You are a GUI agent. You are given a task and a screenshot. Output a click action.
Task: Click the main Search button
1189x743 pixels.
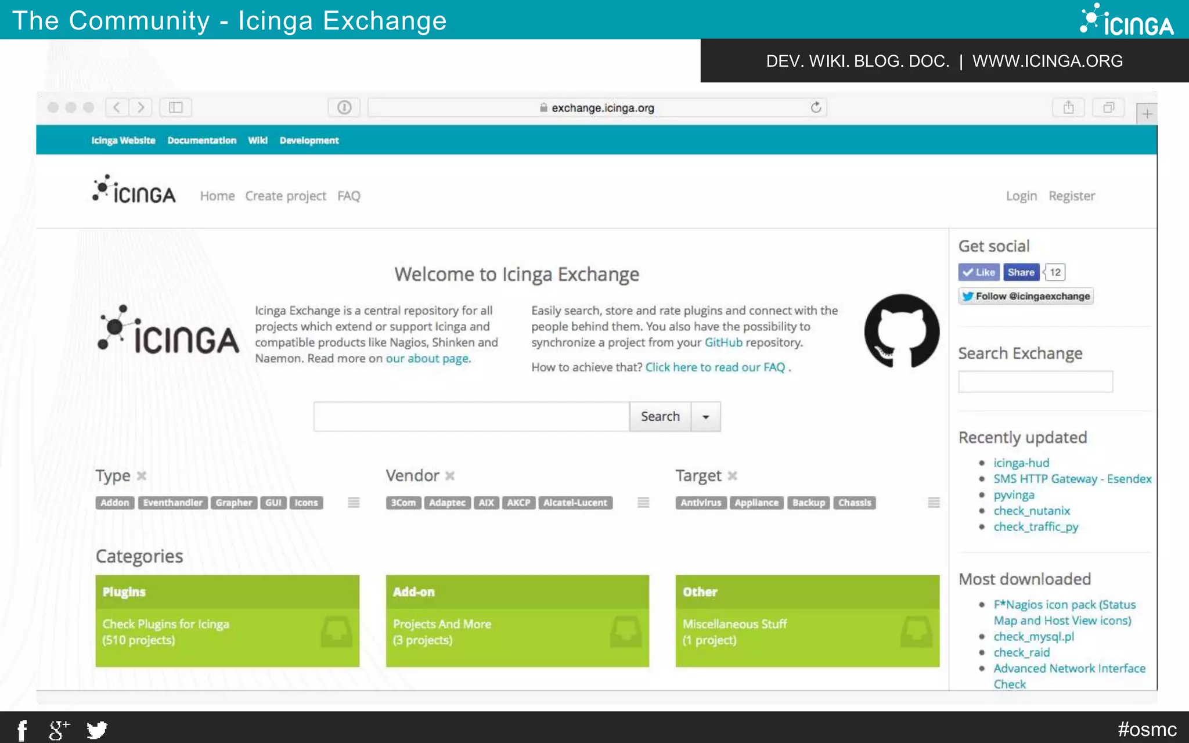660,417
